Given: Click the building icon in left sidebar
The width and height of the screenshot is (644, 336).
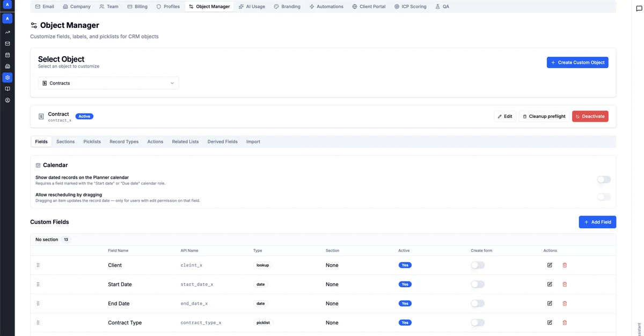Looking at the screenshot, I should [8, 66].
